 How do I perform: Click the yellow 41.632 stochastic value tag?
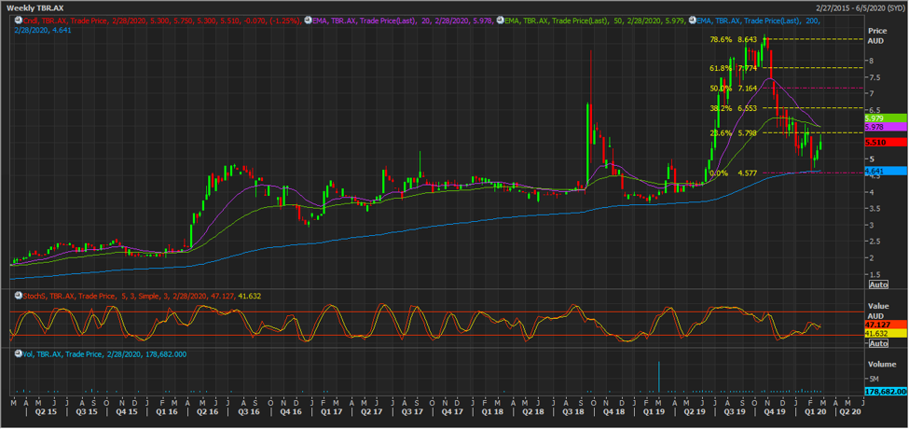[884, 334]
